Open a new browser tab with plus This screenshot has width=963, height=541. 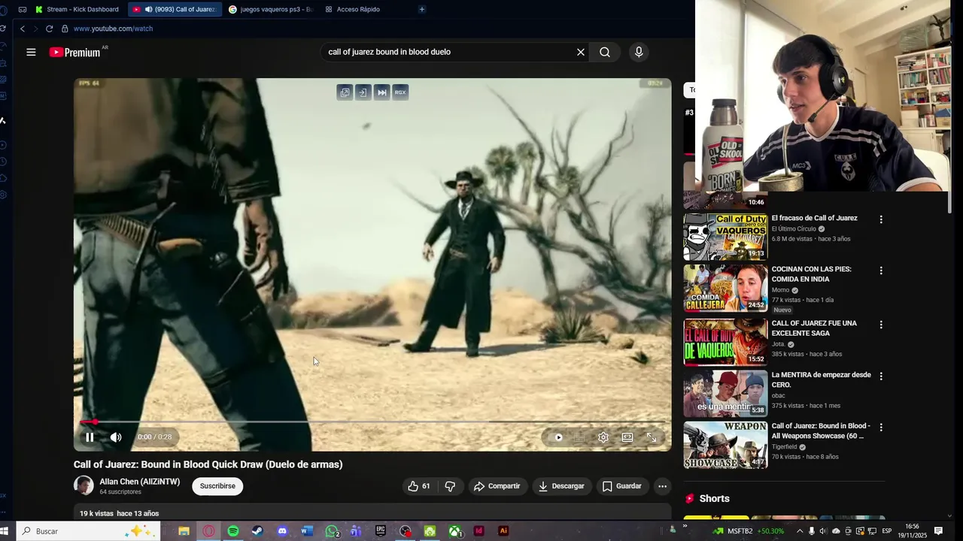pyautogui.click(x=422, y=9)
